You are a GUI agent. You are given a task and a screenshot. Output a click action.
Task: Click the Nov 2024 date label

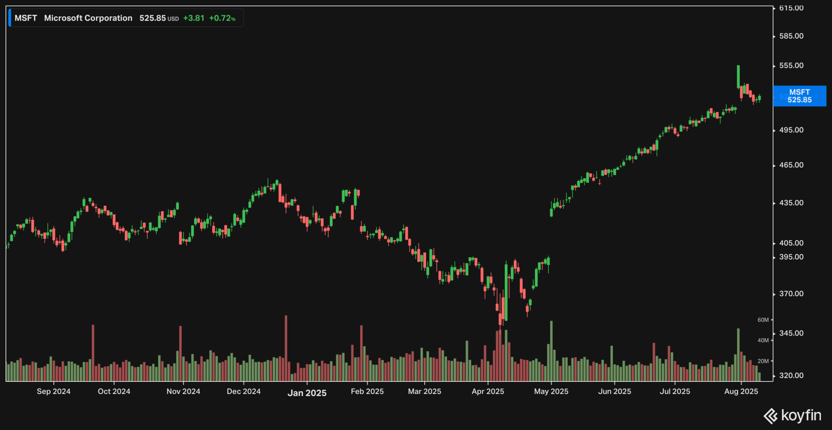pyautogui.click(x=183, y=391)
